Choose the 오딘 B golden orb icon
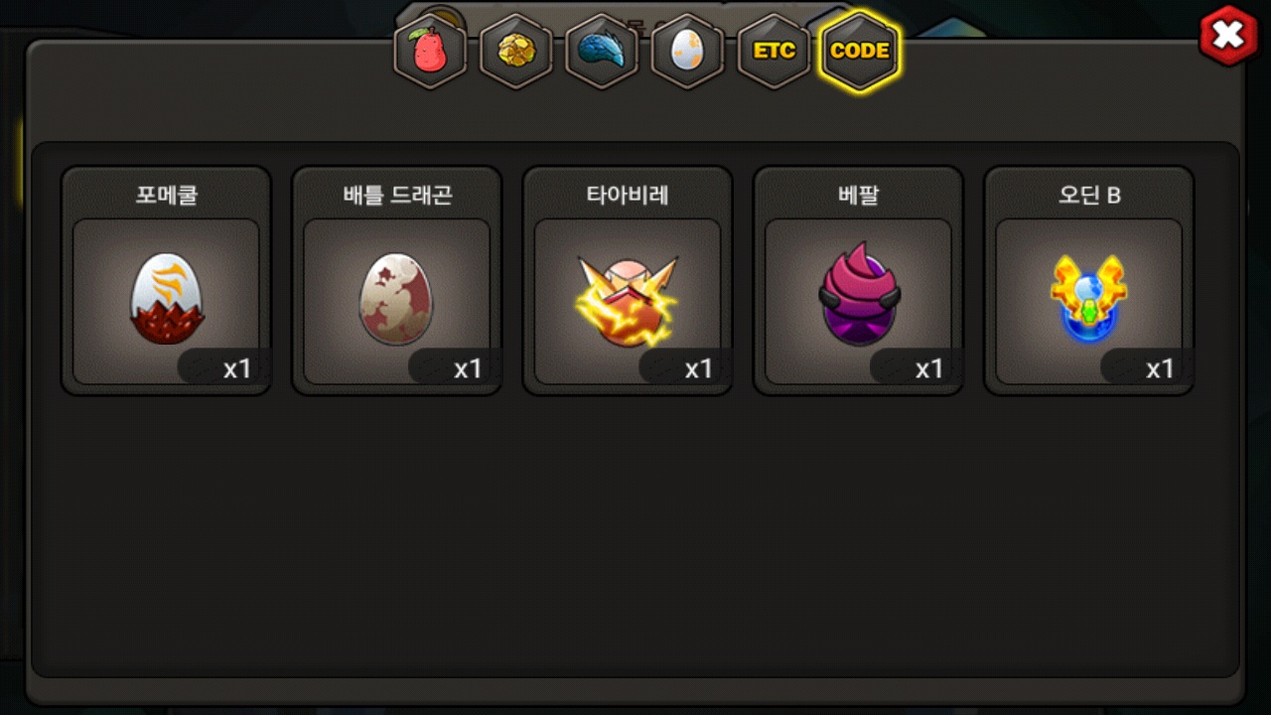Image resolution: width=1271 pixels, height=715 pixels. point(1088,298)
